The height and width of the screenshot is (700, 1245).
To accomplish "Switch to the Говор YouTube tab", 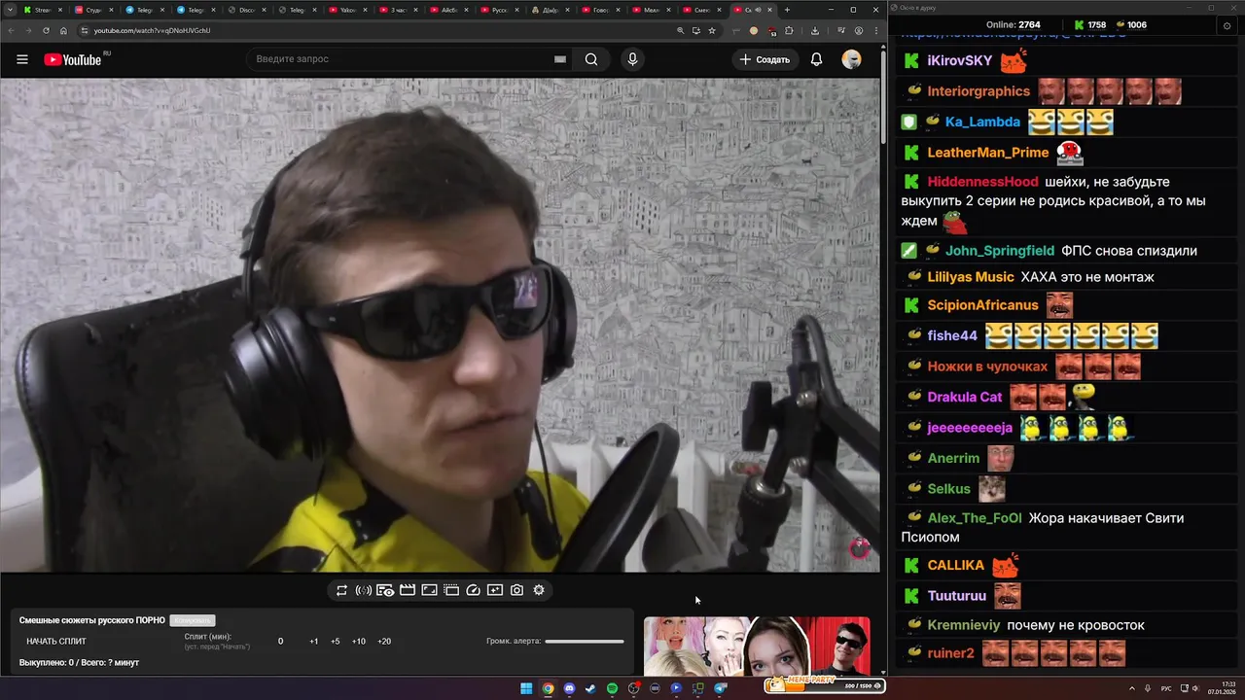I will pyautogui.click(x=599, y=10).
